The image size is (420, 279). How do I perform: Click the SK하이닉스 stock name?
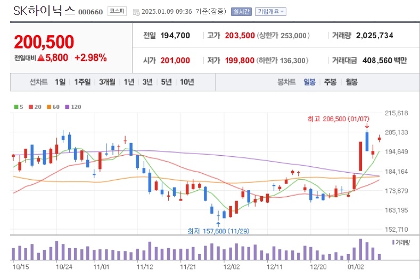pos(44,11)
